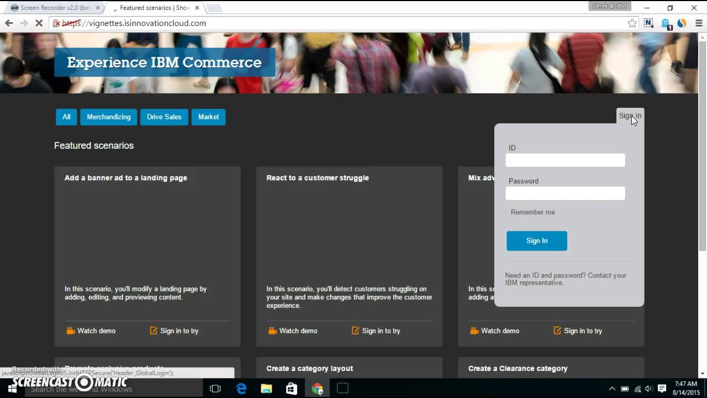Click pencil icon in the third scenario card
Screen dimensions: 707x398
pyautogui.click(x=557, y=331)
